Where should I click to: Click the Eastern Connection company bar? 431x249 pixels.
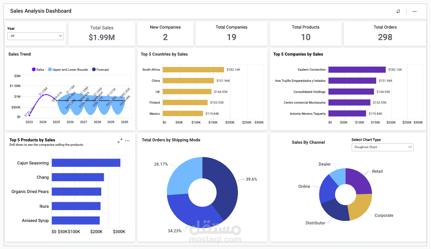point(357,69)
